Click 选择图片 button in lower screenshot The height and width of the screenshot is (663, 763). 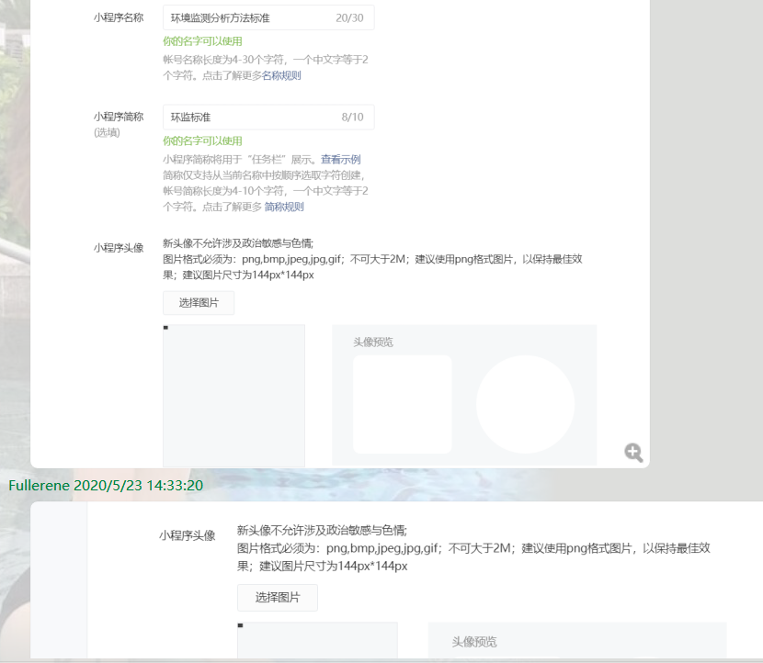click(278, 598)
